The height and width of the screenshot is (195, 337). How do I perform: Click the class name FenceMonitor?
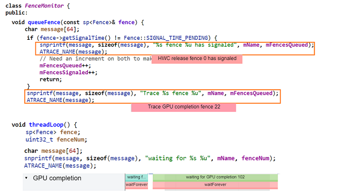point(44,6)
